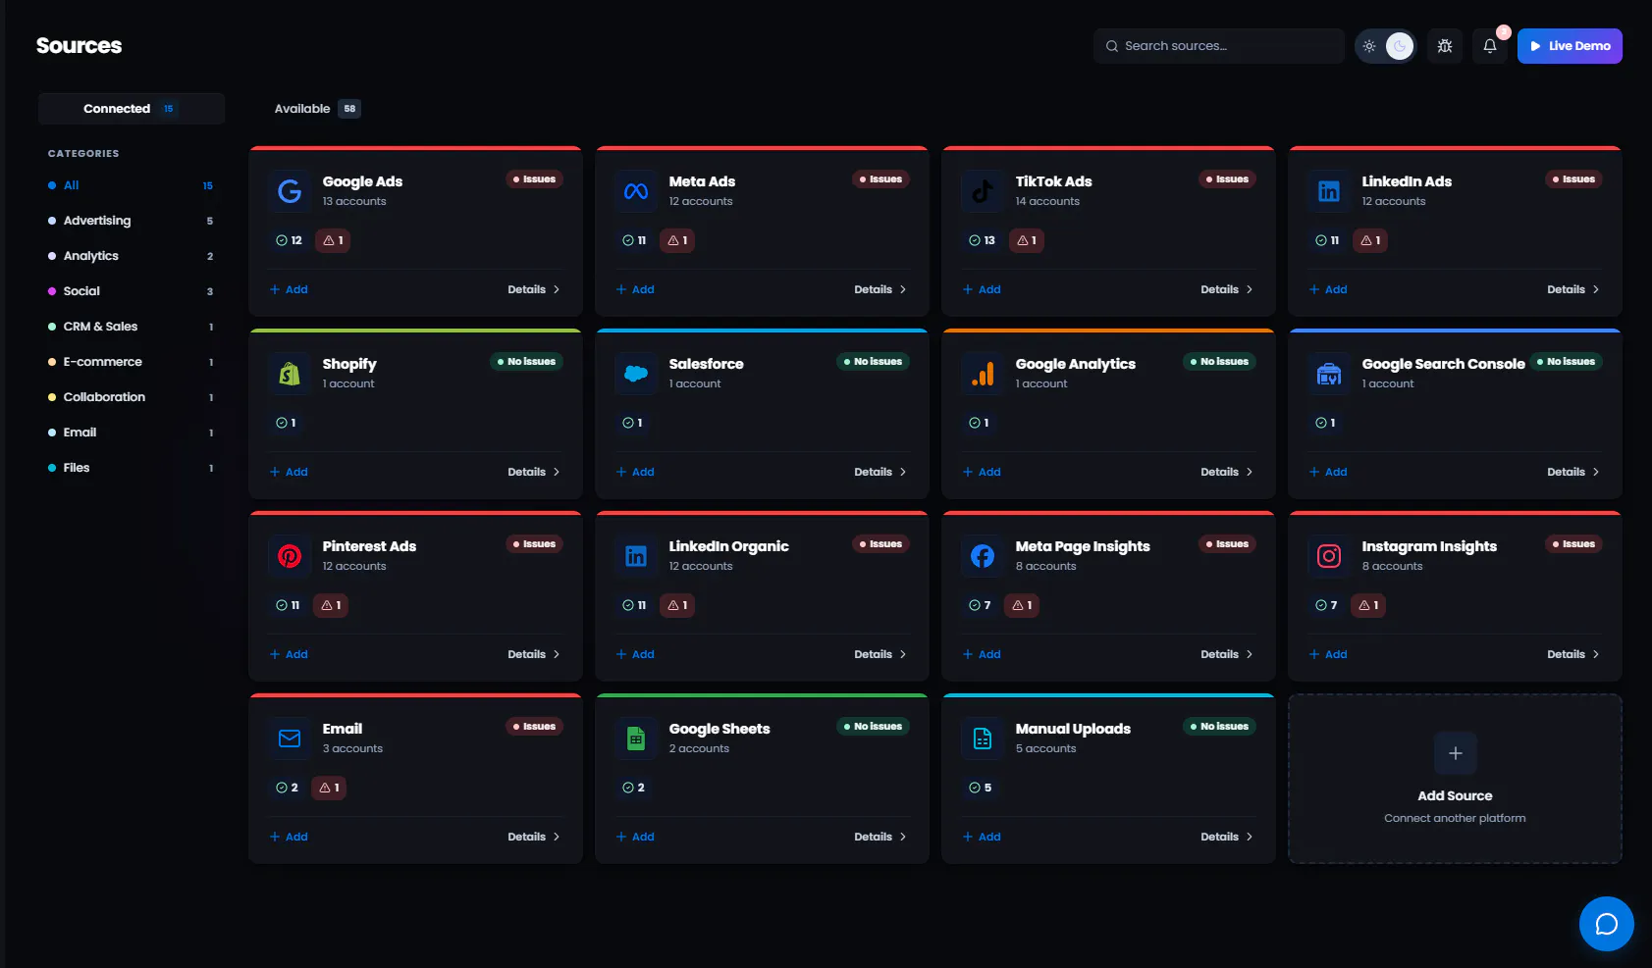This screenshot has height=968, width=1652.
Task: Toggle the light/dark theme switch
Action: coord(1385,46)
